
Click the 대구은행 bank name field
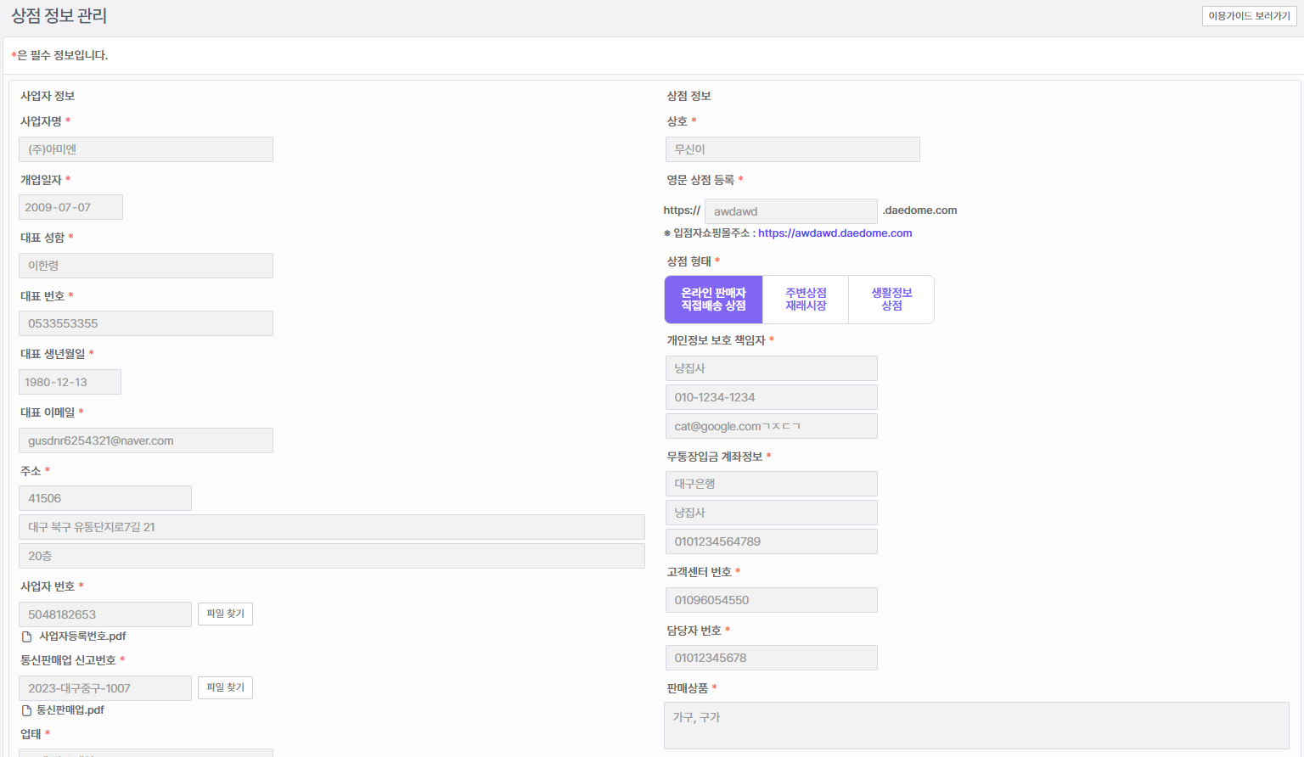click(771, 484)
